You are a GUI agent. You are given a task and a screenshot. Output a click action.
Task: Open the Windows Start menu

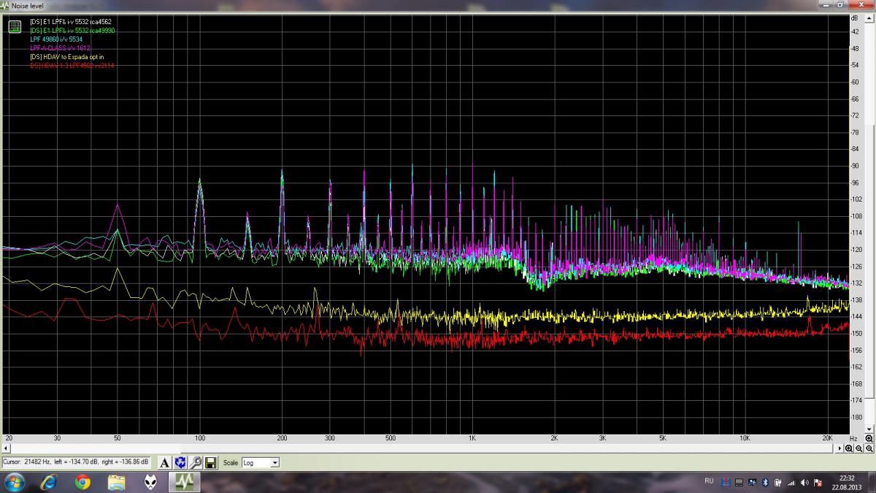pos(15,482)
